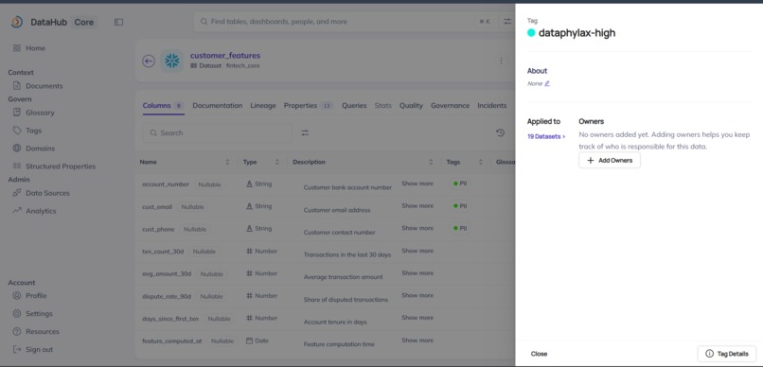Click the back arrow button
763x367 pixels.
point(149,61)
